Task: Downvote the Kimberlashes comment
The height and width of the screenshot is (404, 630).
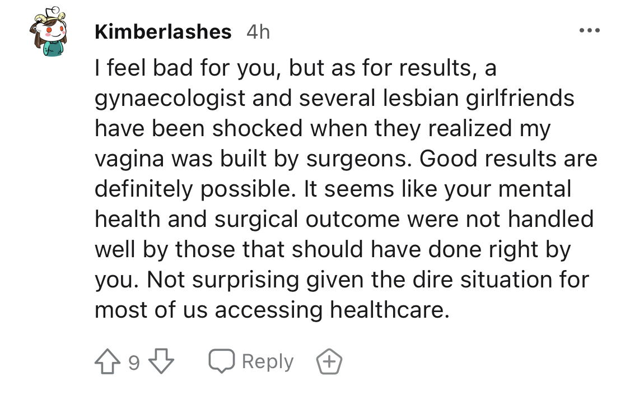Action: (x=162, y=362)
